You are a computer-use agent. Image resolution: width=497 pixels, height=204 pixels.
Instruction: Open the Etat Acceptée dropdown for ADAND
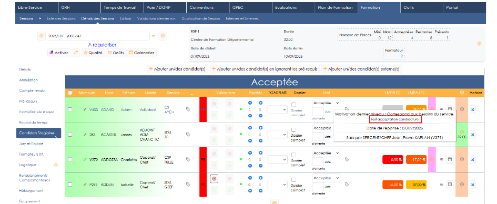pyautogui.click(x=326, y=103)
